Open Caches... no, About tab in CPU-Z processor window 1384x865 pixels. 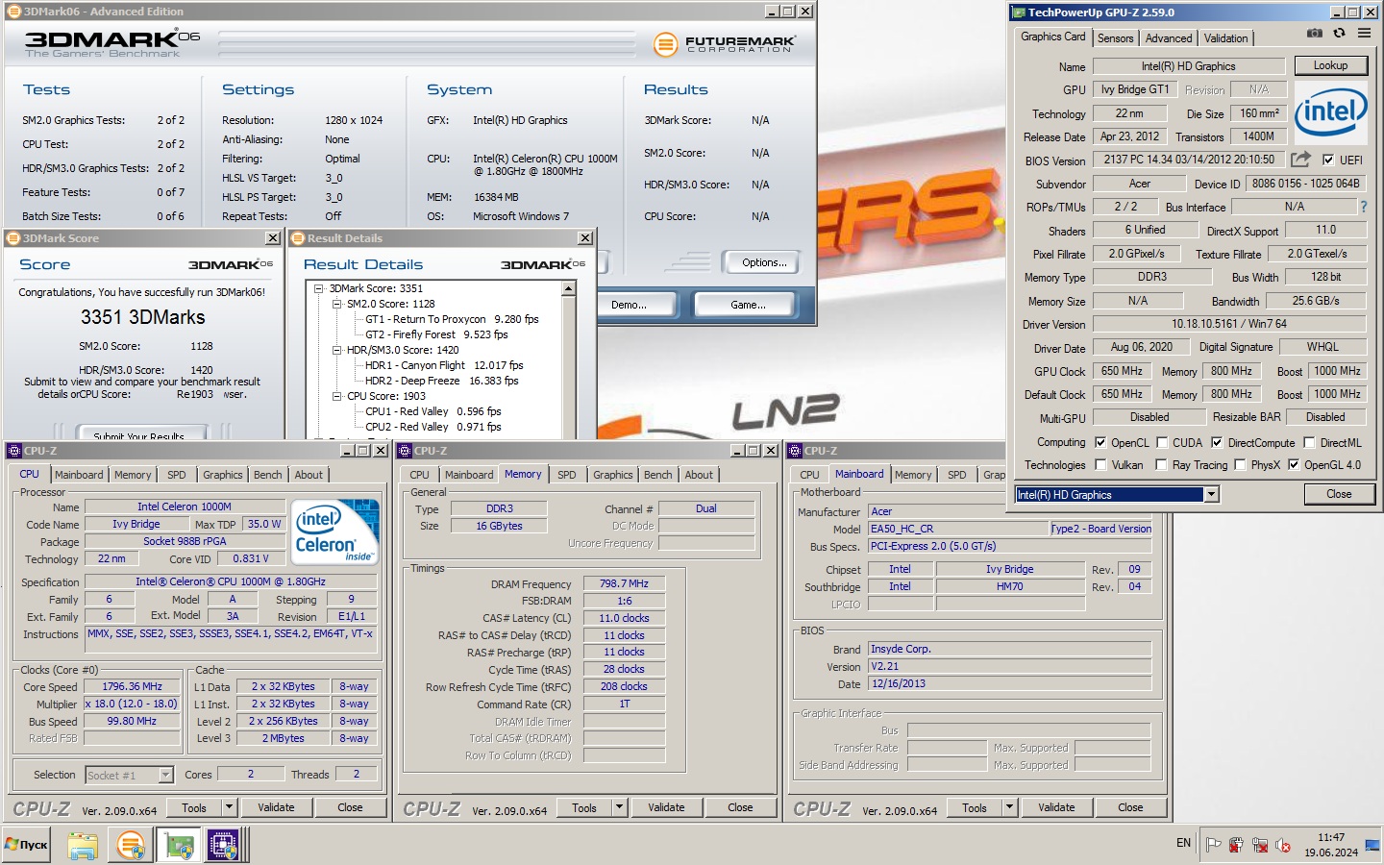pos(309,475)
